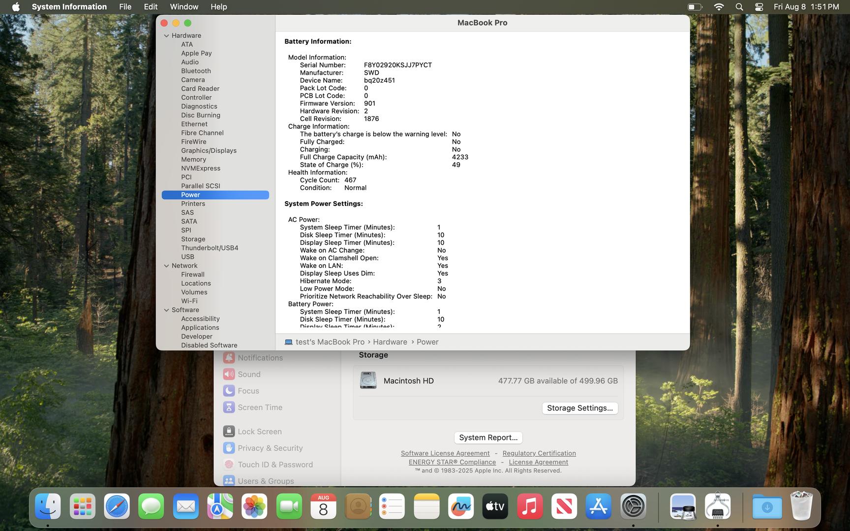The image size is (850, 531).
Task: Open Software License Agreement link
Action: coord(445,453)
